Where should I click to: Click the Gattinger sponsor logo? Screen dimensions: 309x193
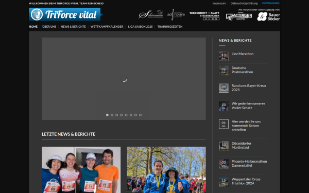(239, 16)
